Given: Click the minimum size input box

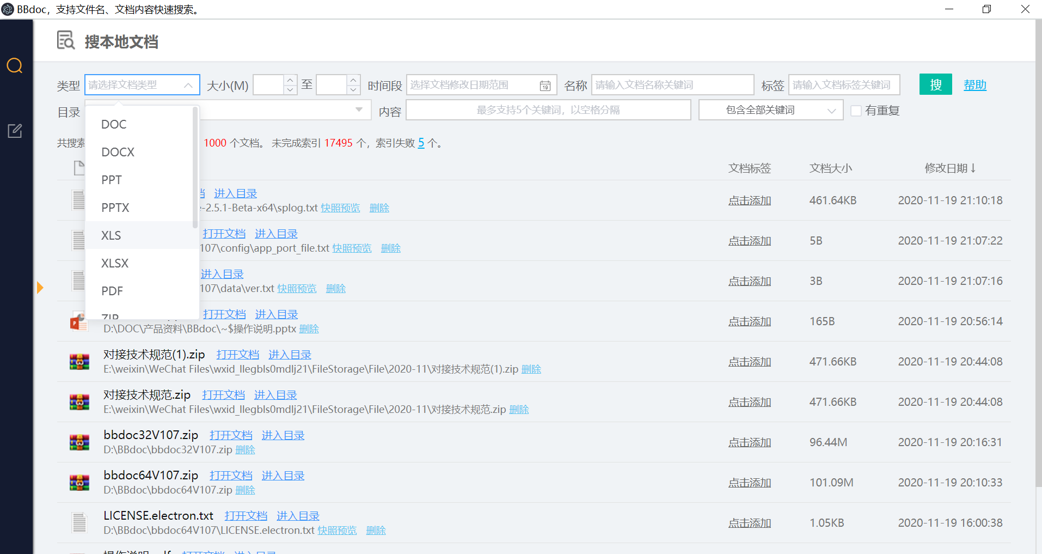Looking at the screenshot, I should click(x=269, y=85).
